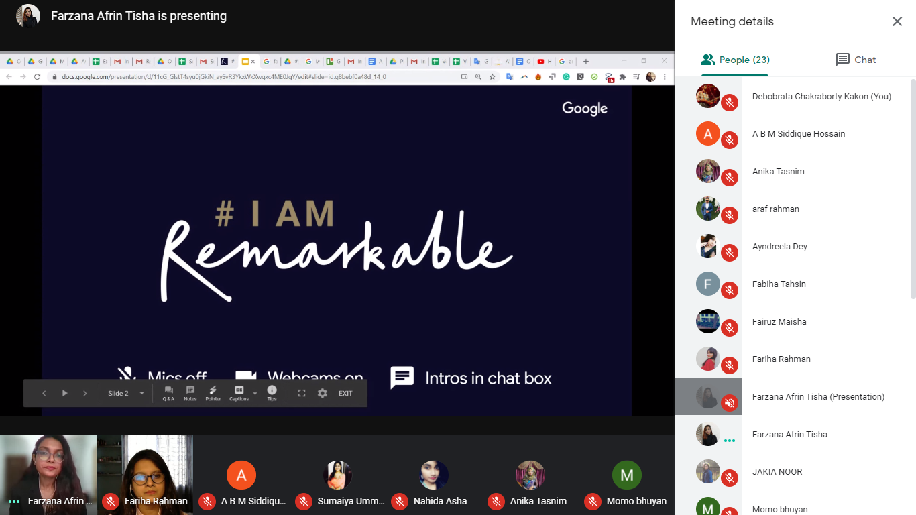Open the Slide 2 dropdown selector
Image resolution: width=916 pixels, height=515 pixels.
point(126,394)
